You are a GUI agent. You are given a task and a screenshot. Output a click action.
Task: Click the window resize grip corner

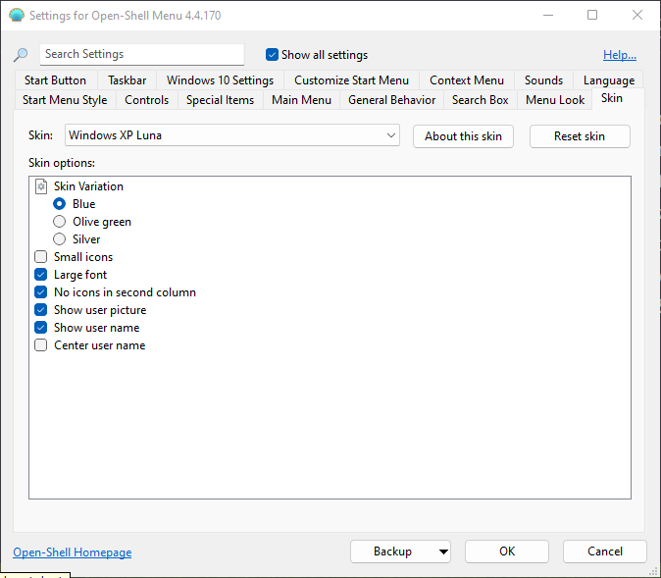655,571
